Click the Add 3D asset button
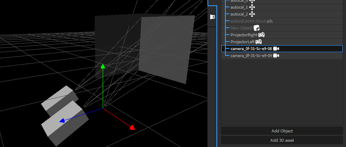Viewport: 346px width, 147px height. 282,140
